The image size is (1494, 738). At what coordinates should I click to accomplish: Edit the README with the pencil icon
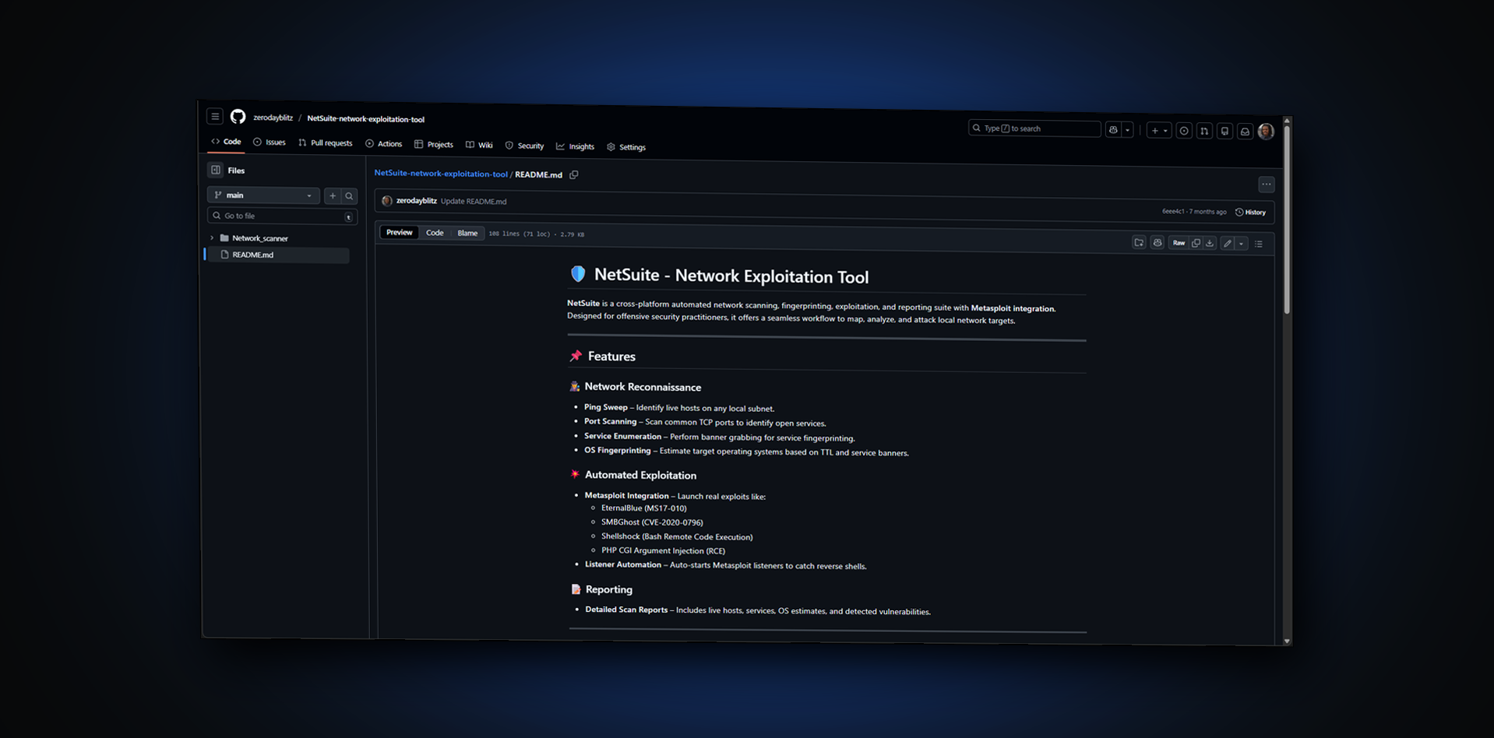[1228, 243]
